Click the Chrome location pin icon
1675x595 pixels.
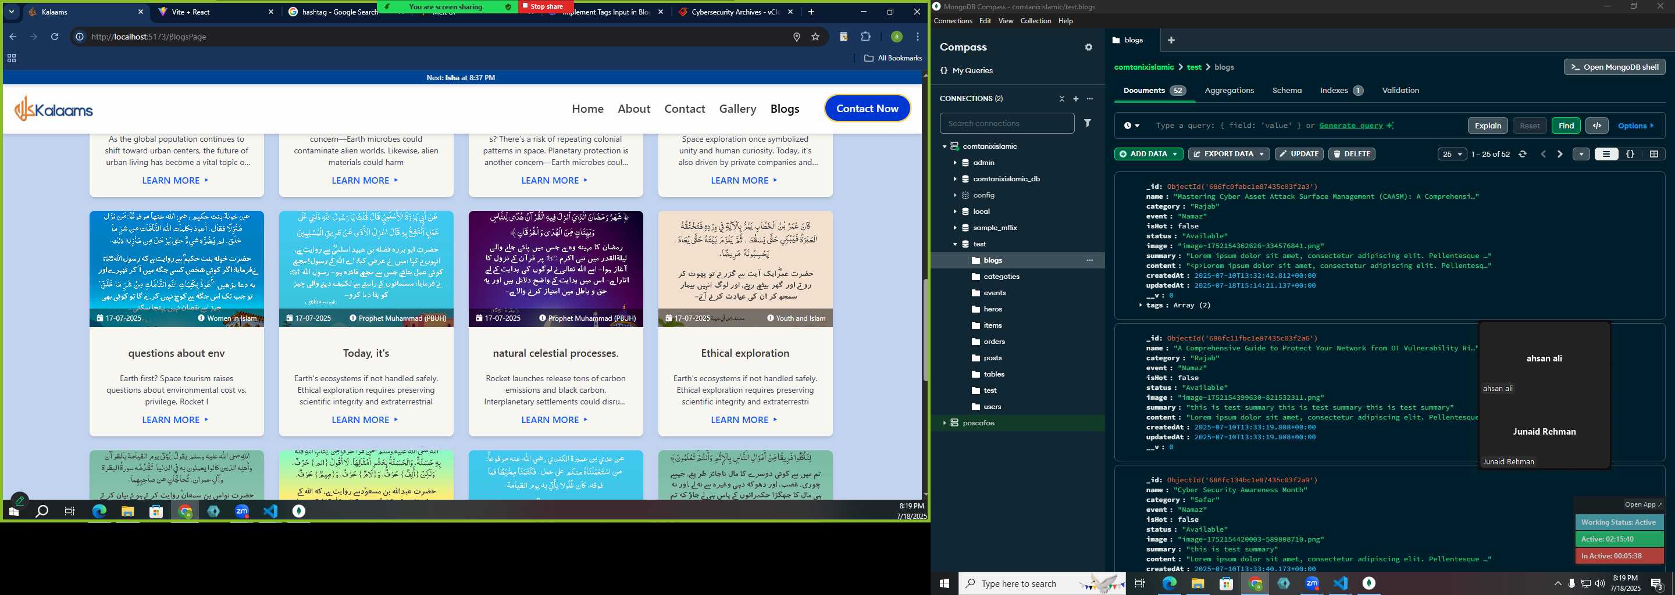pos(796,37)
